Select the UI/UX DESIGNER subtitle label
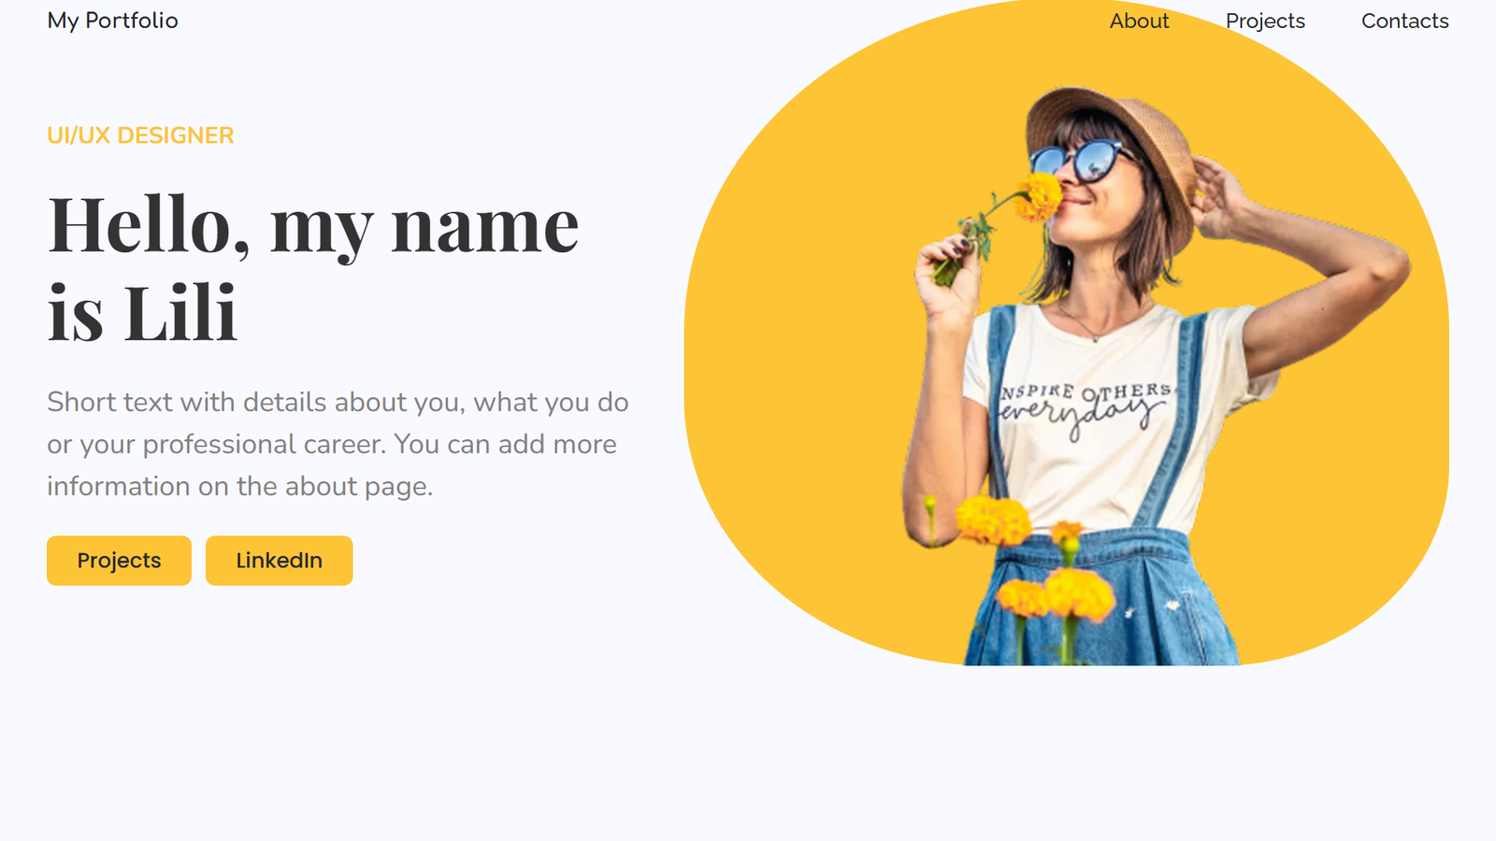The height and width of the screenshot is (841, 1496). click(140, 135)
